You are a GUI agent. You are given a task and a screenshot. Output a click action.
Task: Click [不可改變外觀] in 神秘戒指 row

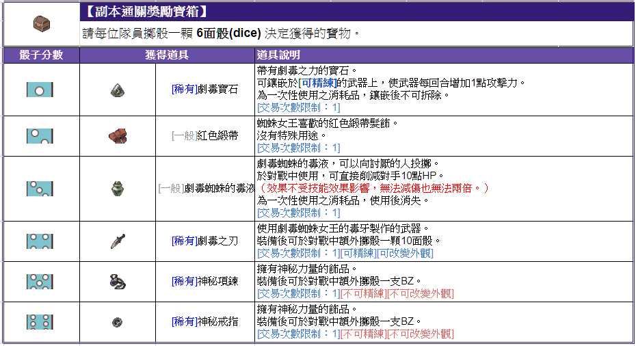tap(420, 334)
